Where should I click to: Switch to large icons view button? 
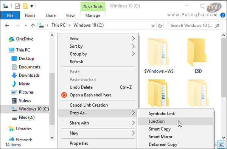[221, 144]
